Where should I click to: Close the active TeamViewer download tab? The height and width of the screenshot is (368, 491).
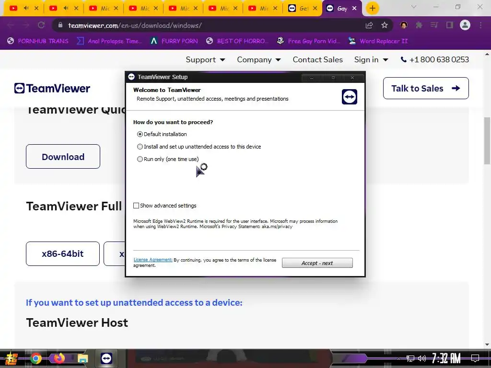[x=354, y=9]
